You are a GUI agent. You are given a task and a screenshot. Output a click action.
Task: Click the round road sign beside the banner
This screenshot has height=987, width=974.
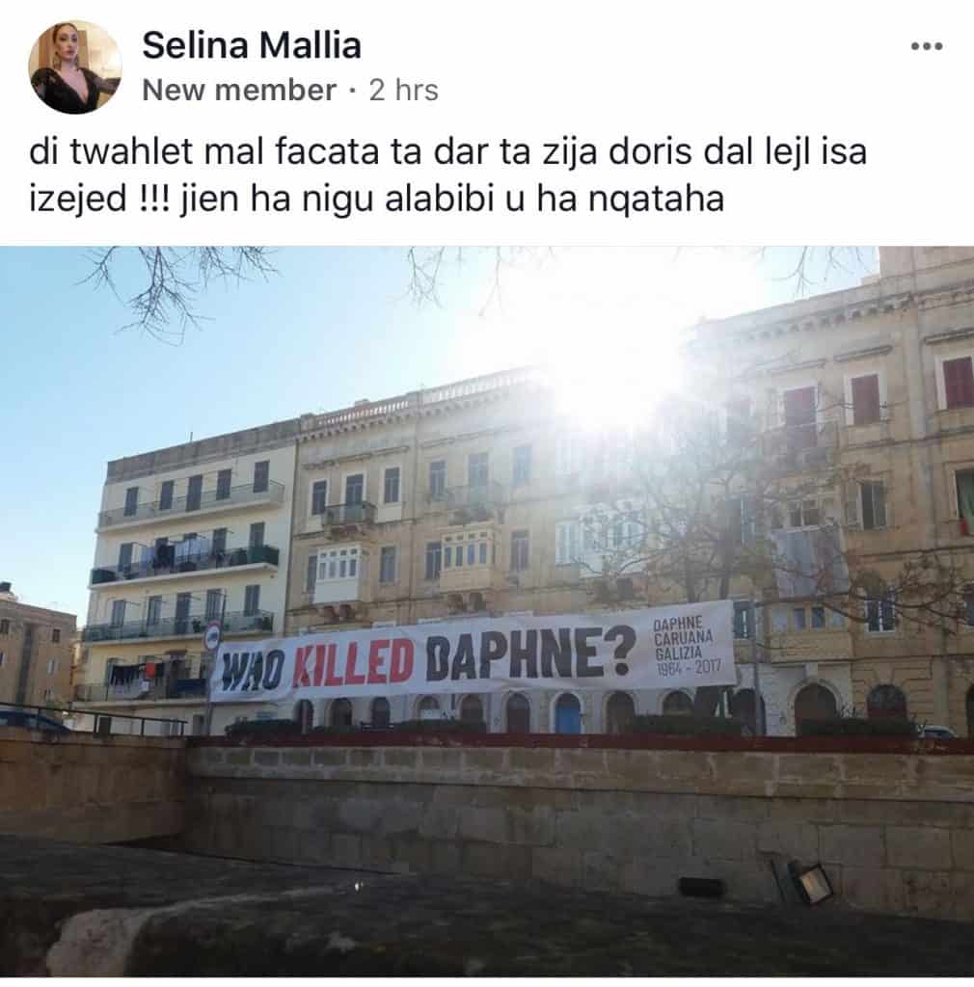point(213,634)
